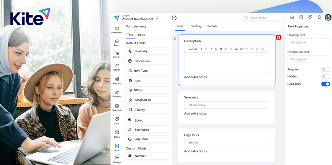Screen dimensions: 332x165
Task: Add the Epic default field
Action: tap(147, 80)
